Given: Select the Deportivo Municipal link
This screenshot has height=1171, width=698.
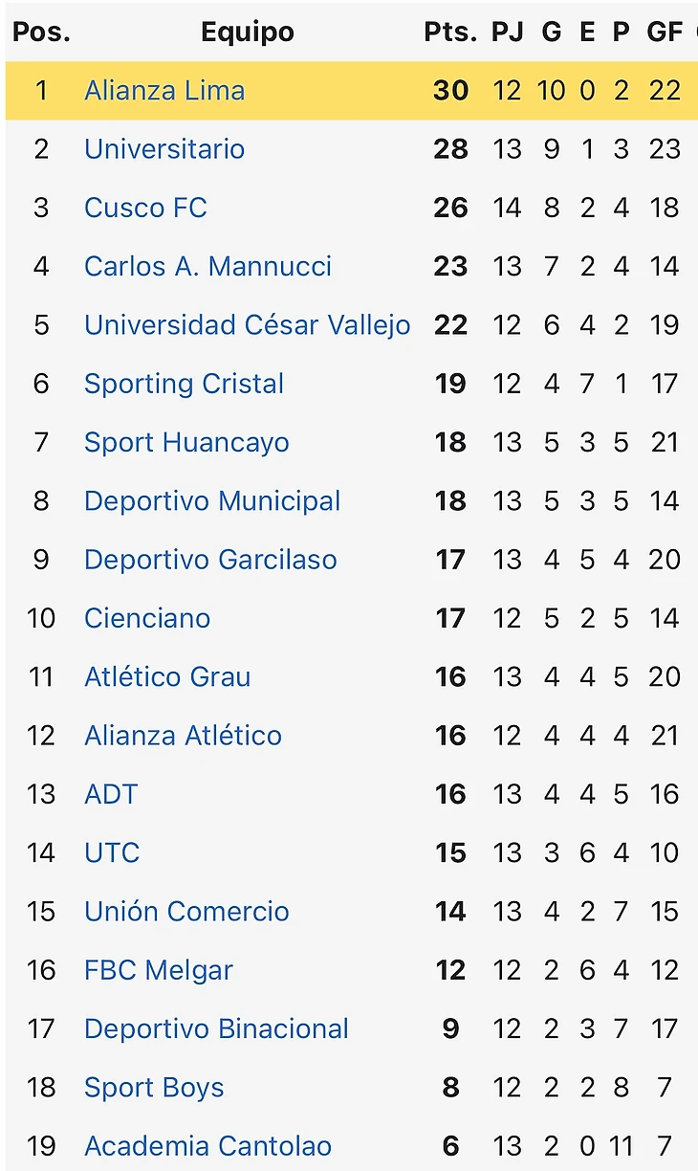Looking at the screenshot, I should (212, 501).
